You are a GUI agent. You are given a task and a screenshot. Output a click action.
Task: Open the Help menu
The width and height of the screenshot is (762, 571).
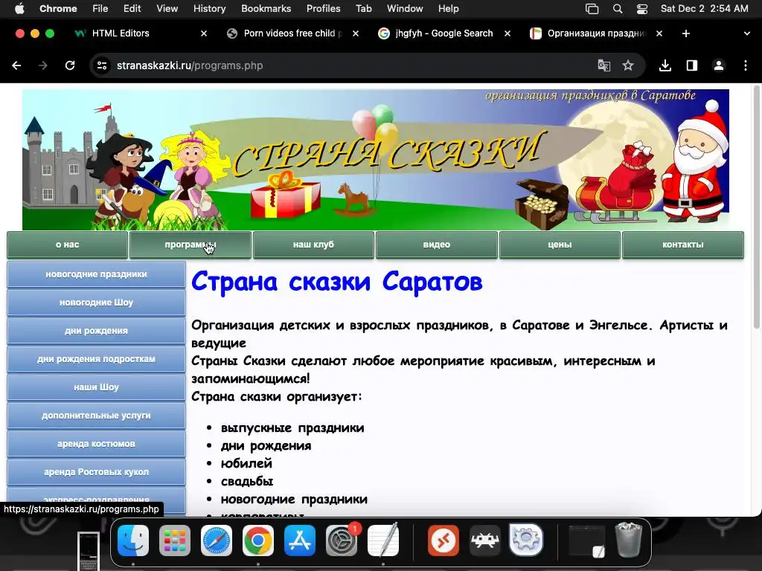tap(448, 8)
